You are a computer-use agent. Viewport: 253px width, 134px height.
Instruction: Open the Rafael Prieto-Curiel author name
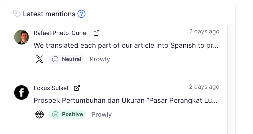61,33
